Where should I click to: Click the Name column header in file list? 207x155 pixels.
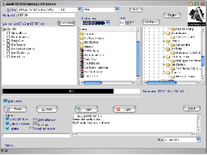(x=105, y=29)
